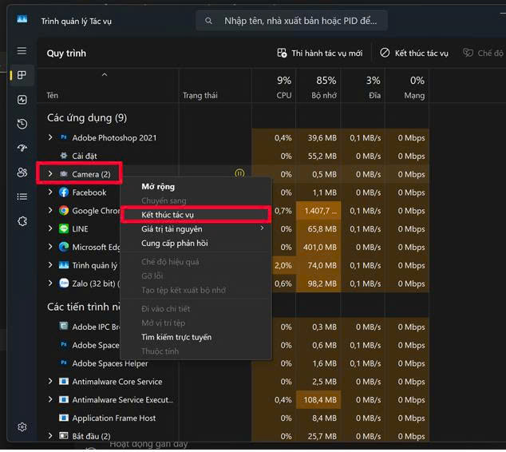Click the Google Chrome icon
This screenshot has width=506, height=452.
pyautogui.click(x=64, y=211)
